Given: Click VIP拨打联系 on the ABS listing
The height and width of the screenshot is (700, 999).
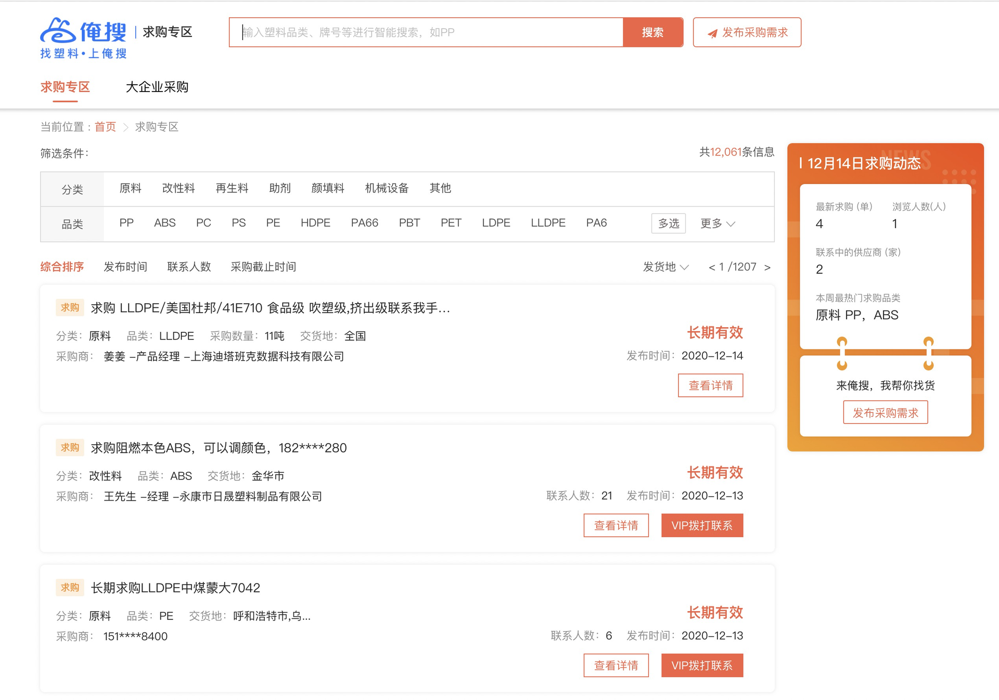Looking at the screenshot, I should point(701,526).
